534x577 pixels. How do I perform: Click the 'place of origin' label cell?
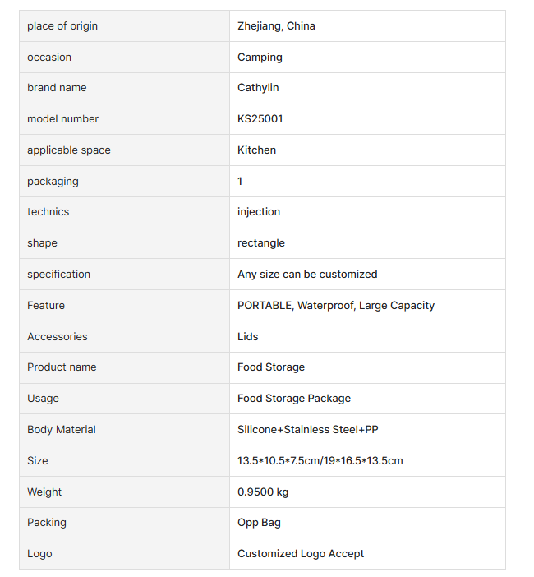point(62,26)
